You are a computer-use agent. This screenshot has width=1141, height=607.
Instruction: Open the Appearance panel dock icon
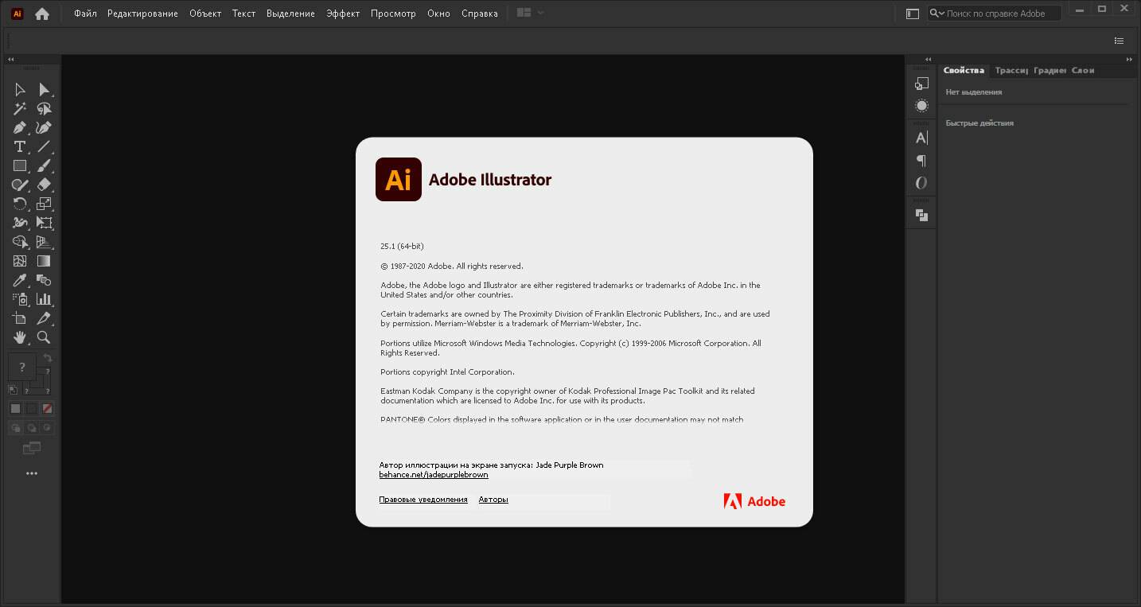click(921, 106)
